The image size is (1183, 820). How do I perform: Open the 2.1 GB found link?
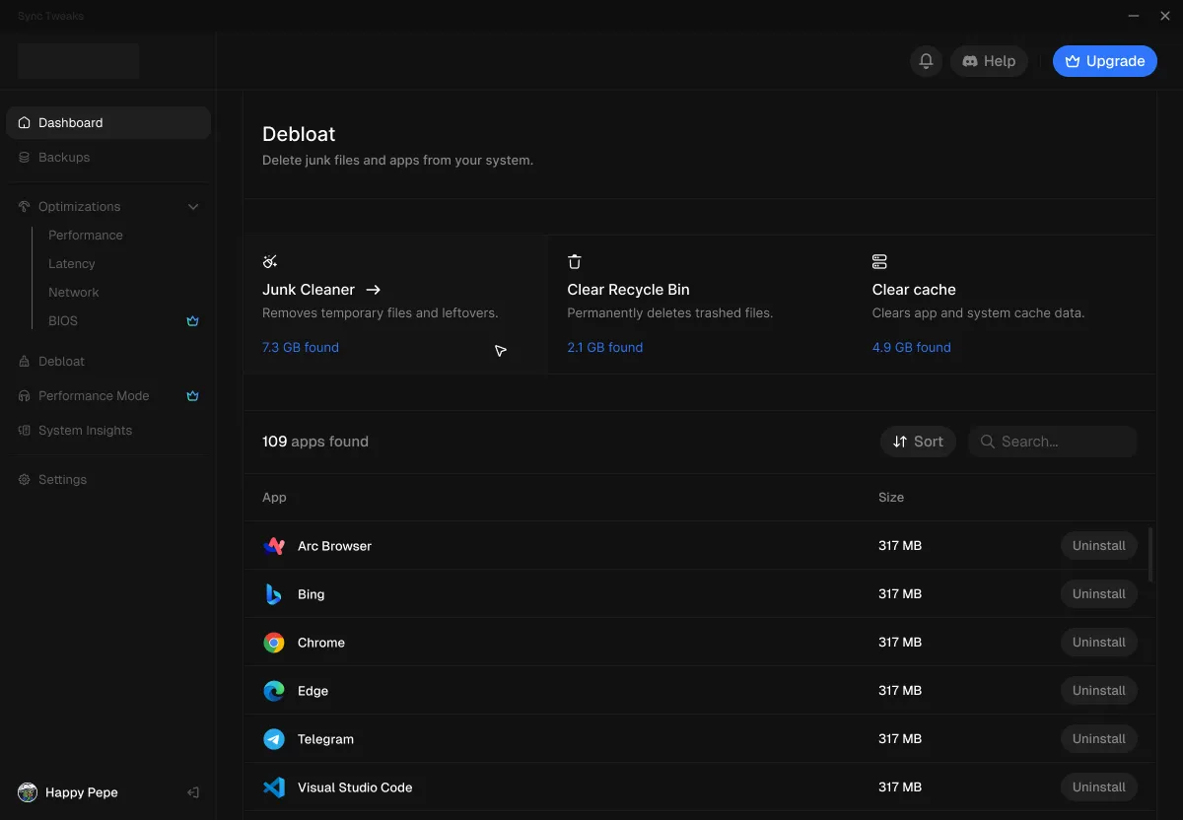(x=605, y=347)
